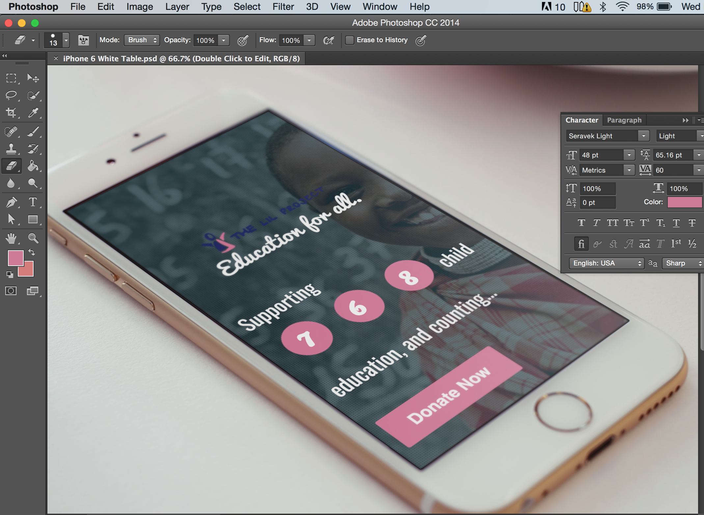Select the Rectangular Marquee tool

click(12, 78)
